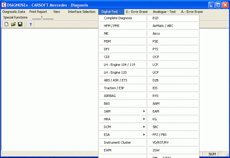
Task: Select the AIRBAG test
Action: (123, 96)
